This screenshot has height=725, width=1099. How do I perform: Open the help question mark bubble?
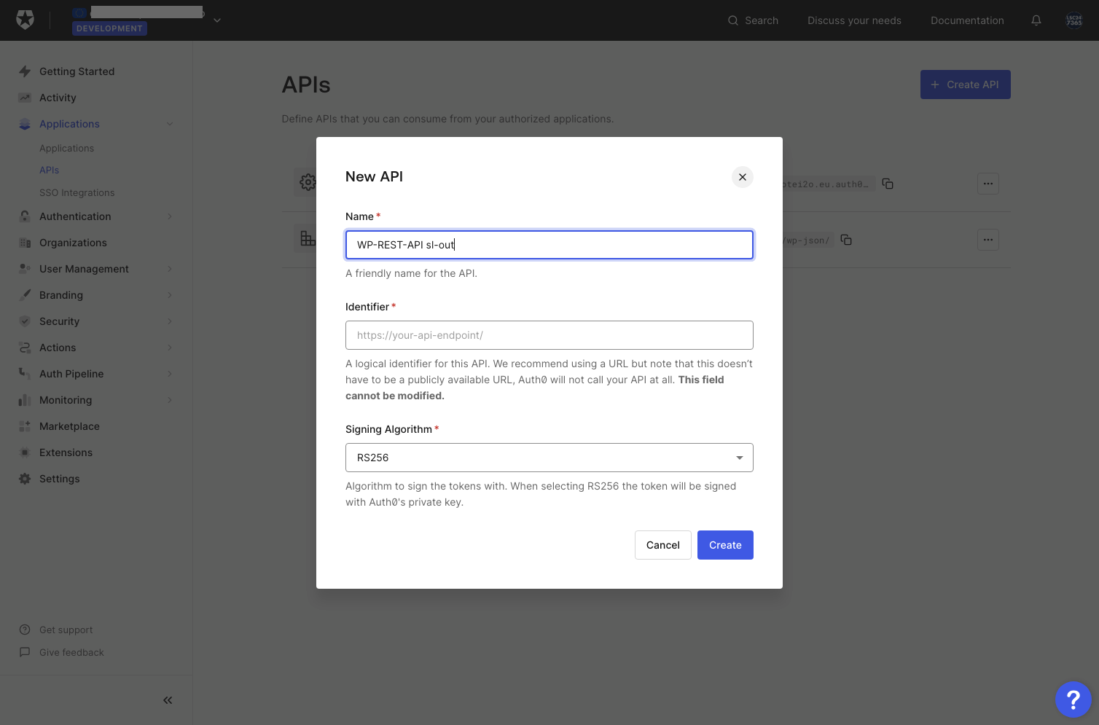tap(1073, 699)
